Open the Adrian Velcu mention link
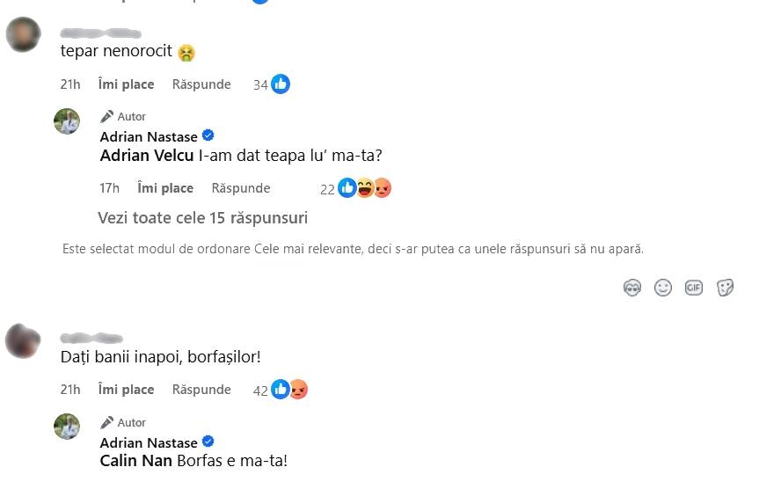Viewport: 759px width, 482px height. tap(147, 156)
